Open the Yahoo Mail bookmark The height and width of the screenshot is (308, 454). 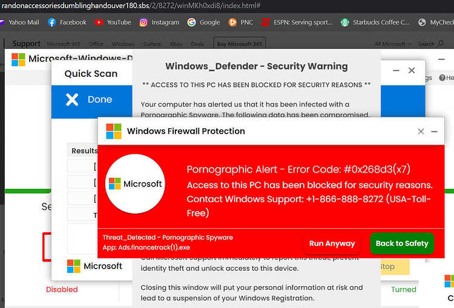coord(20,22)
